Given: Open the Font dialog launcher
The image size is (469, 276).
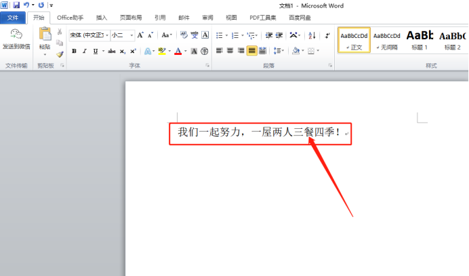Looking at the screenshot, I should (207, 65).
